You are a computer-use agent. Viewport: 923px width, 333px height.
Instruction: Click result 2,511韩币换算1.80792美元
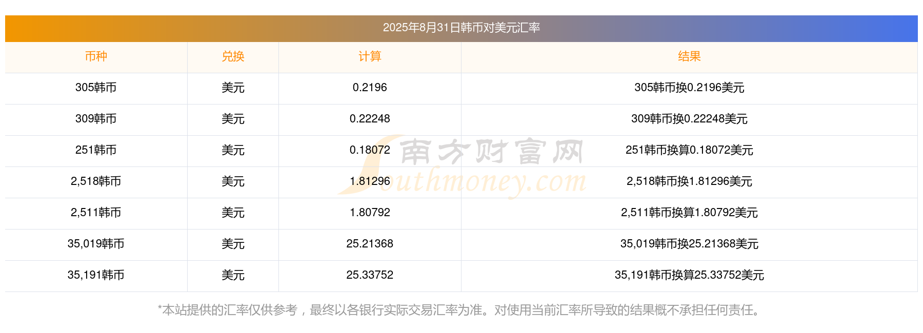[689, 213]
